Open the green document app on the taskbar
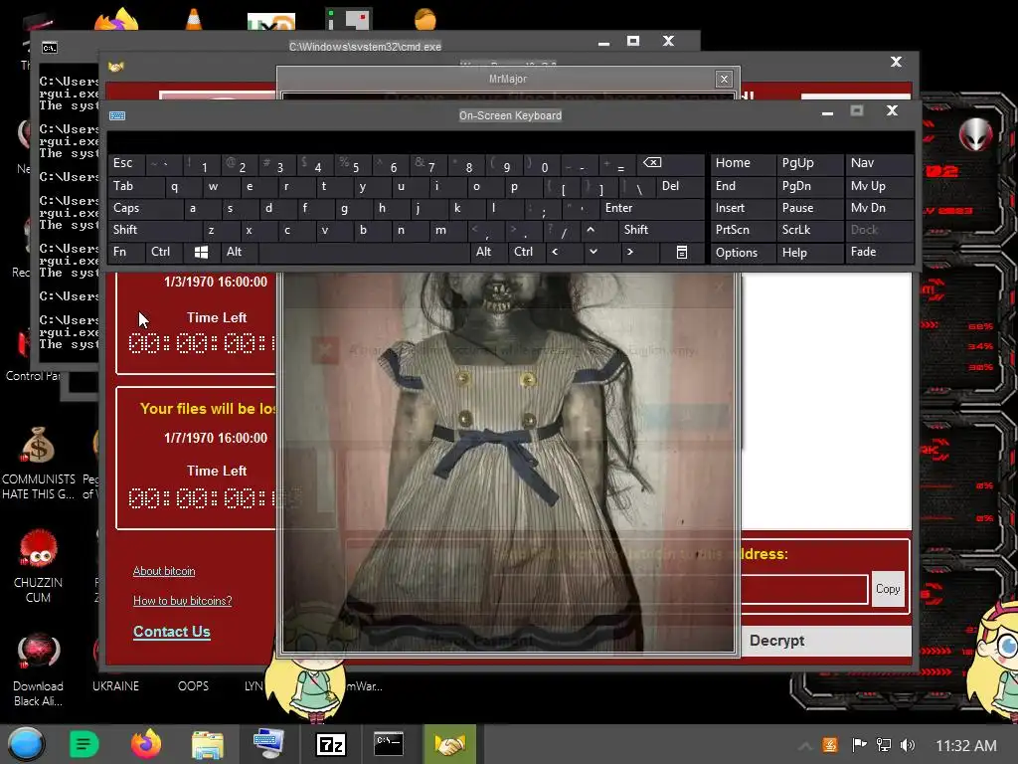The height and width of the screenshot is (764, 1018). click(x=85, y=744)
